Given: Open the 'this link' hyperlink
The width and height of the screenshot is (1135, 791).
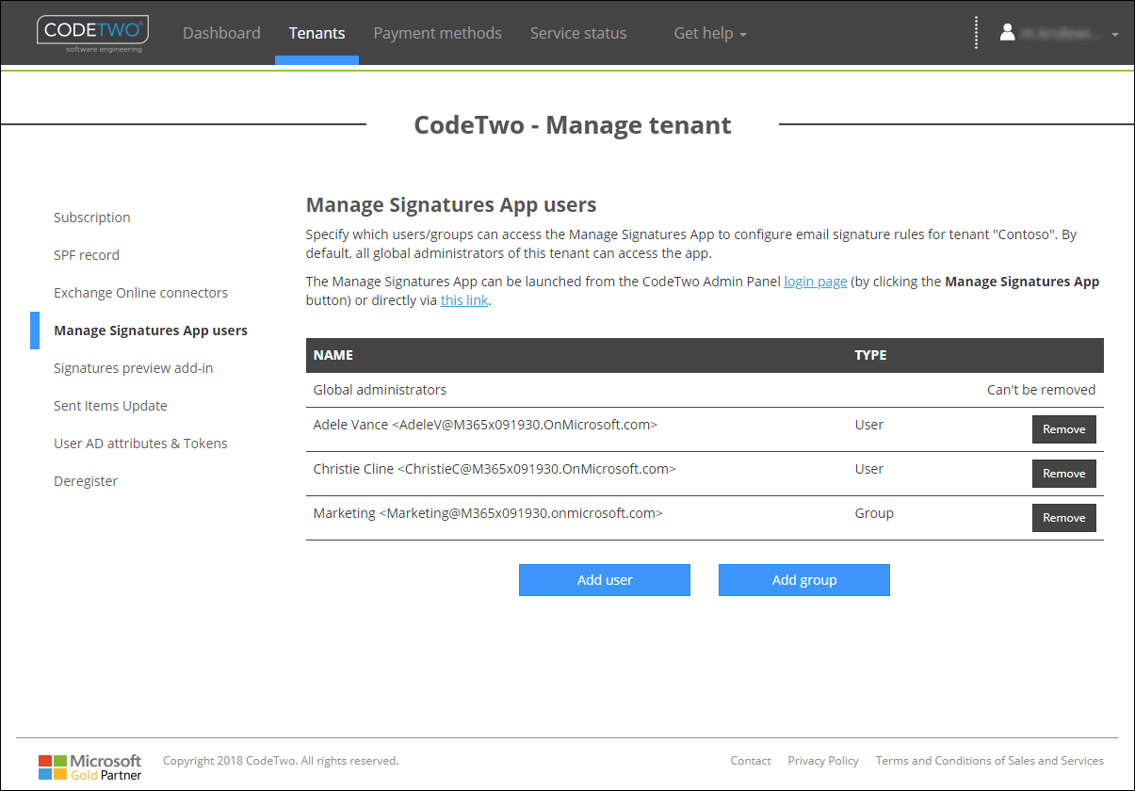Looking at the screenshot, I should click(x=464, y=301).
